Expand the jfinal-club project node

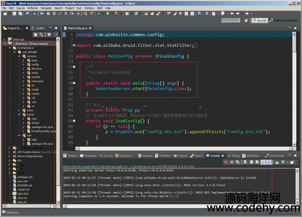[4, 39]
